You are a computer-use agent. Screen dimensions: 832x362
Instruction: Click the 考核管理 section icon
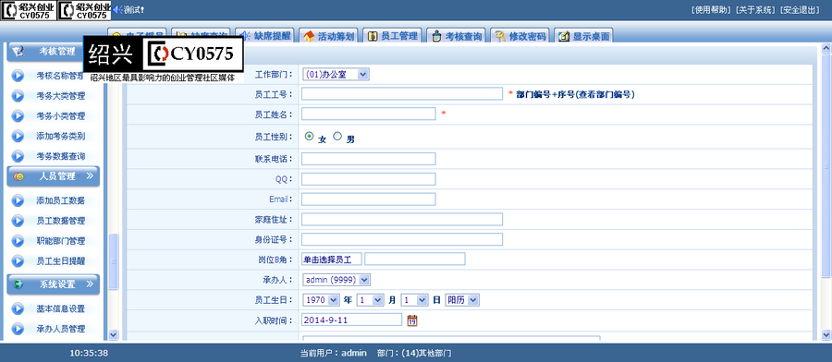(x=18, y=52)
